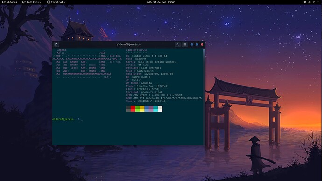Click the 'Uptime: 34 mins' line
Viewport: 322px width, 181px height.
coord(137,65)
